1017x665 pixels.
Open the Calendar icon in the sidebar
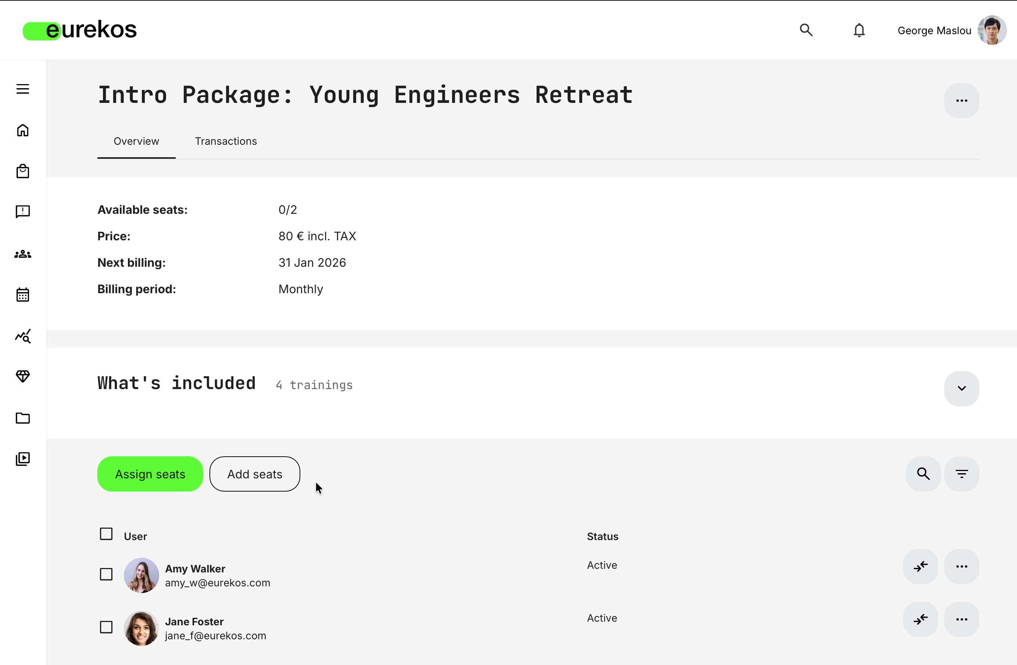pos(23,294)
